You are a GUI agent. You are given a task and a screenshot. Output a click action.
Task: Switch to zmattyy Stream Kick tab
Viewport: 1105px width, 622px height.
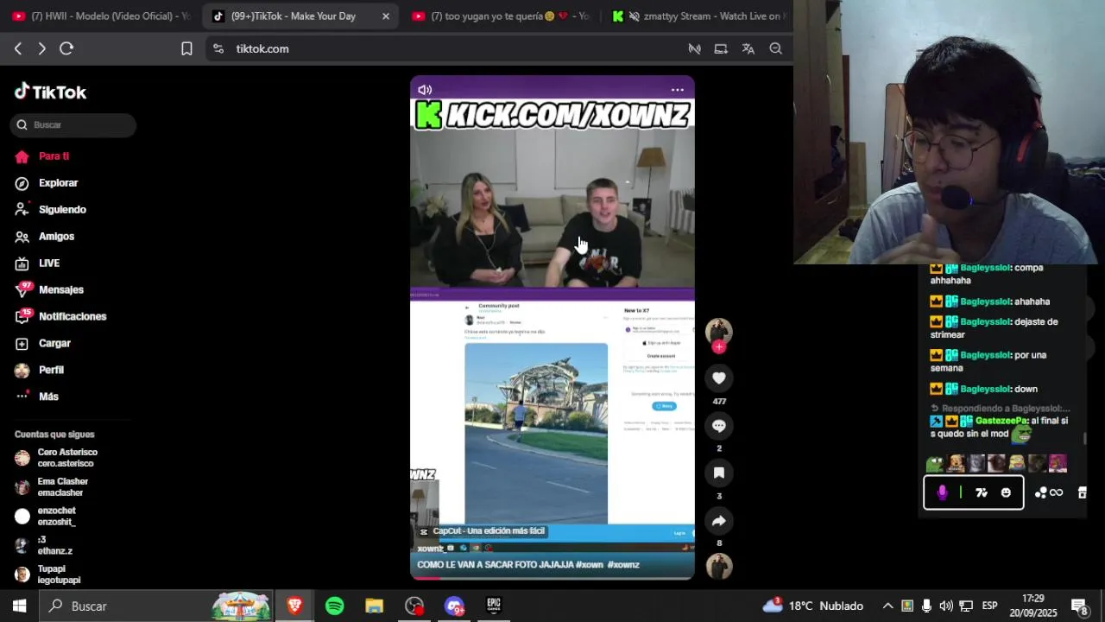click(x=698, y=16)
